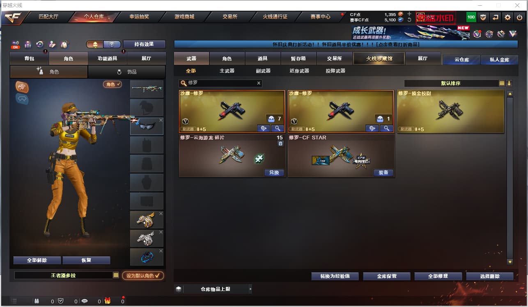
Task: Click magnifier icon on first 沙鹰-修罗 card
Action: [x=278, y=128]
